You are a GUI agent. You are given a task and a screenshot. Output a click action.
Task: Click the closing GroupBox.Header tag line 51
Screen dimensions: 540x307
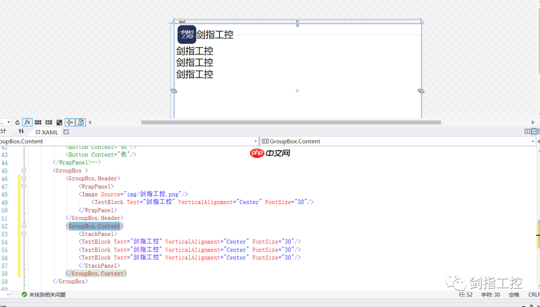pos(94,218)
